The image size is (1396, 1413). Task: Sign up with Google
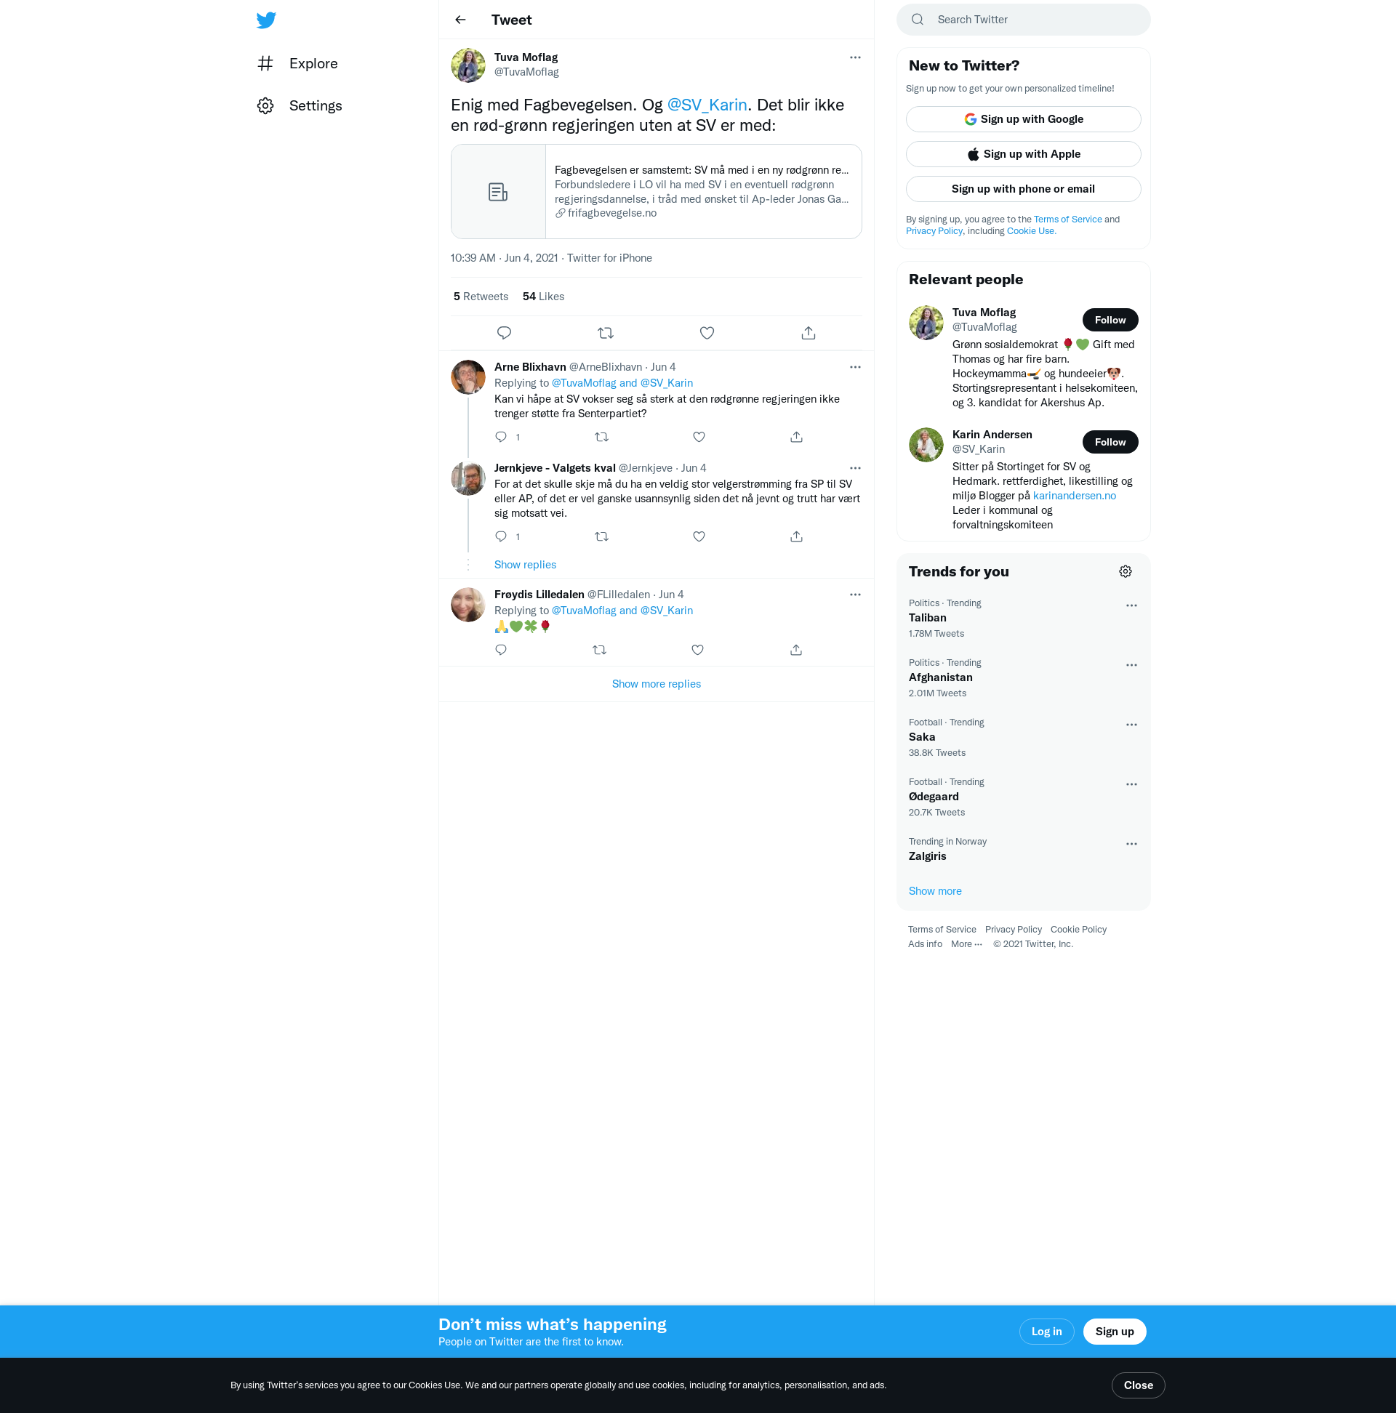1023,119
